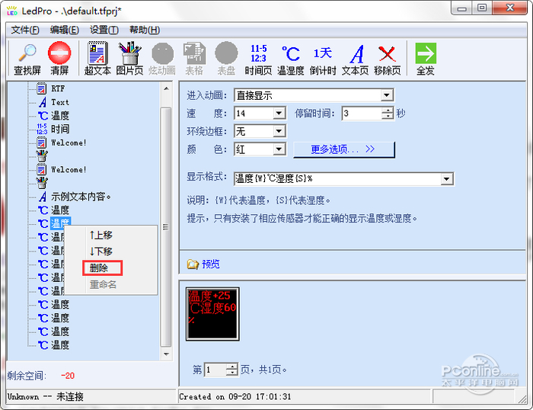Open the 编辑(E) menu
Image resolution: width=533 pixels, height=410 pixels.
tap(64, 30)
